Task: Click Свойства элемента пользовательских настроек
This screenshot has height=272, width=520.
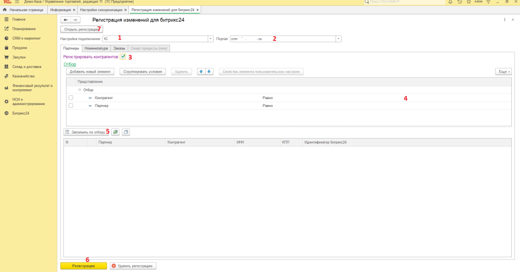Action: tap(261, 72)
